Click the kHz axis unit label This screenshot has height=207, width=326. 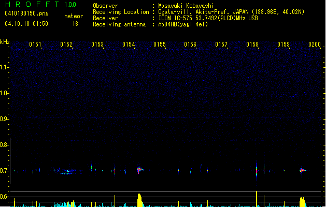5,42
